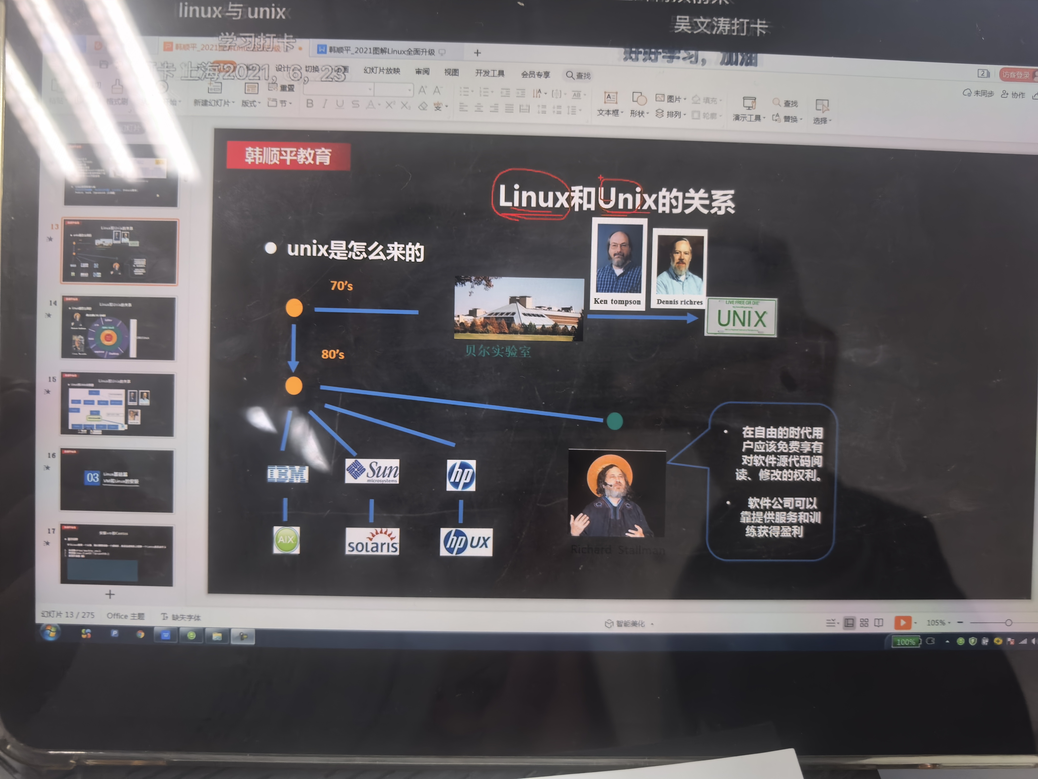
Task: Click the Picture (图片) insert icon
Action: [x=660, y=98]
